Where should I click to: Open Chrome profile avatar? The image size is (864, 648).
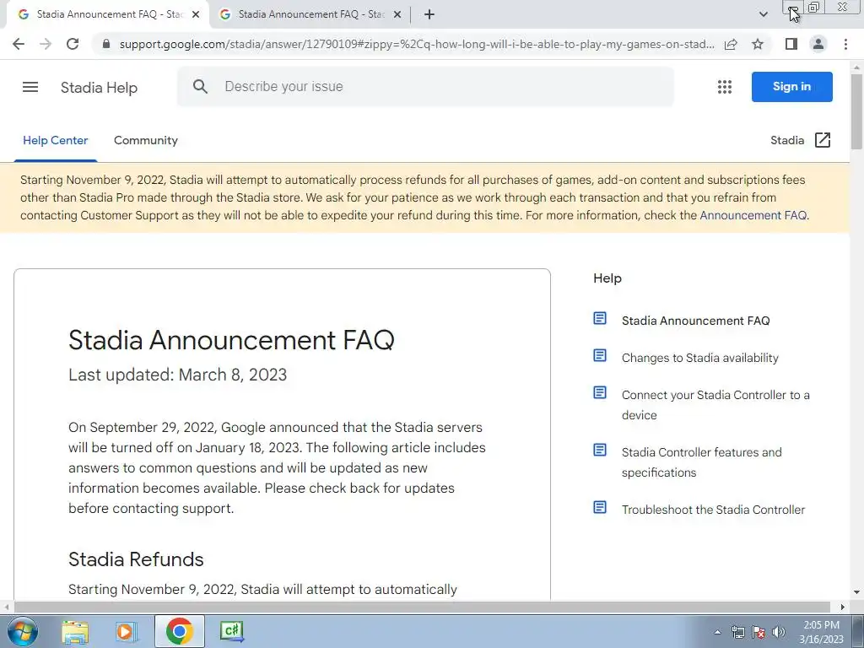[818, 44]
